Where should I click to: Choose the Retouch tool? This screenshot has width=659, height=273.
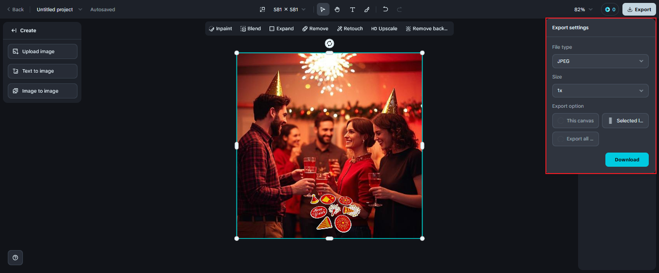pyautogui.click(x=350, y=29)
